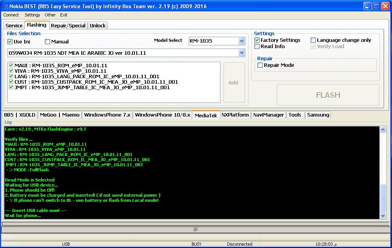Viewport: 392px width, 248px height.
Task: Close the Nokia BEST window
Action: [x=385, y=6]
